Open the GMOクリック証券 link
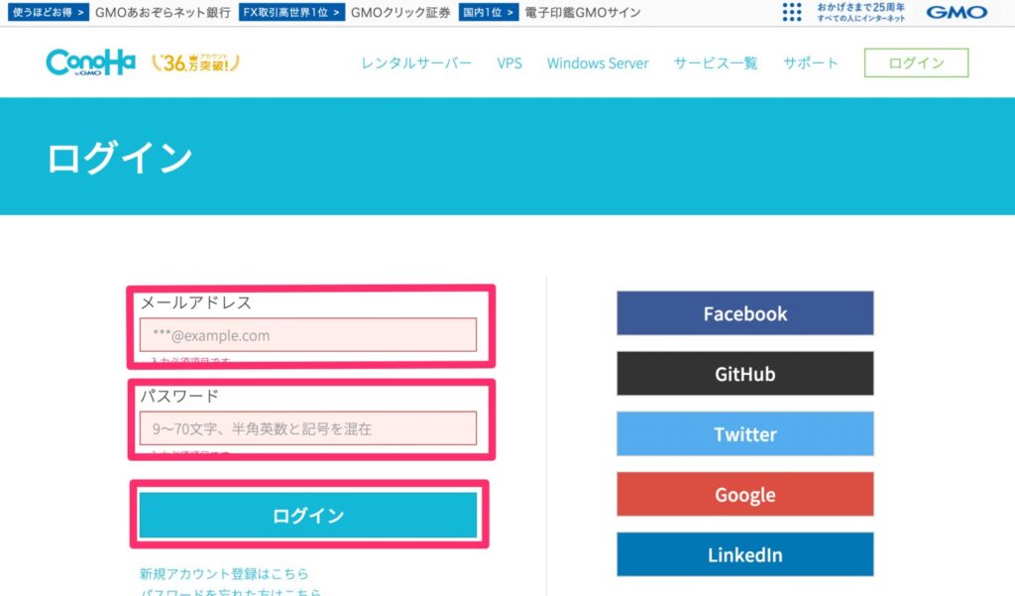 (400, 12)
